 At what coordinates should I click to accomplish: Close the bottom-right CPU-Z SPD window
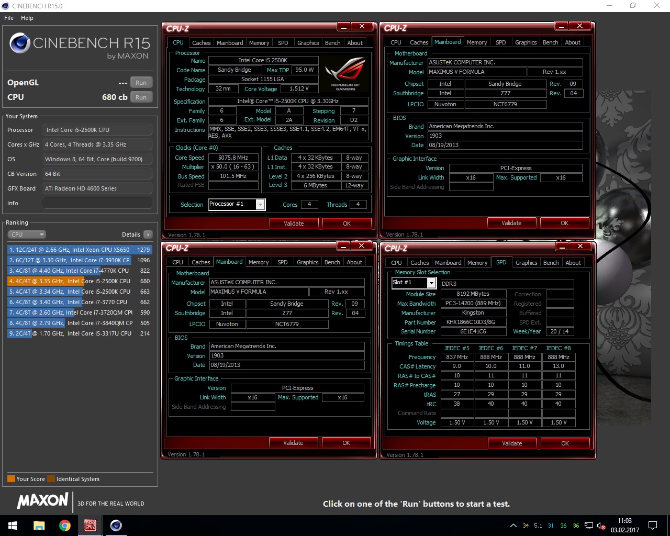[580, 246]
